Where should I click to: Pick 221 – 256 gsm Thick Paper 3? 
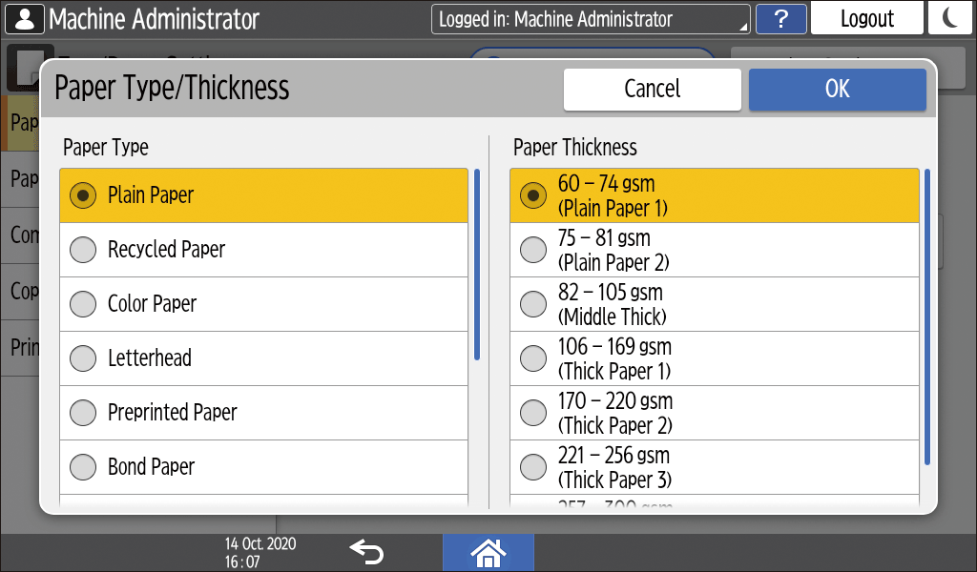(x=533, y=467)
